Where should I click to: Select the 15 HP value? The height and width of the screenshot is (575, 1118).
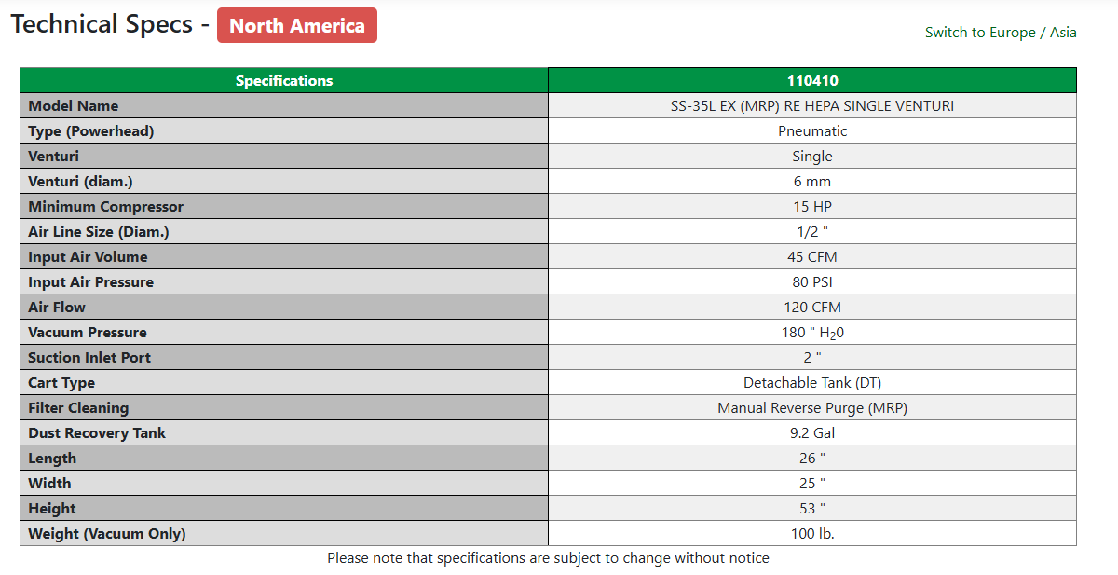coord(812,207)
